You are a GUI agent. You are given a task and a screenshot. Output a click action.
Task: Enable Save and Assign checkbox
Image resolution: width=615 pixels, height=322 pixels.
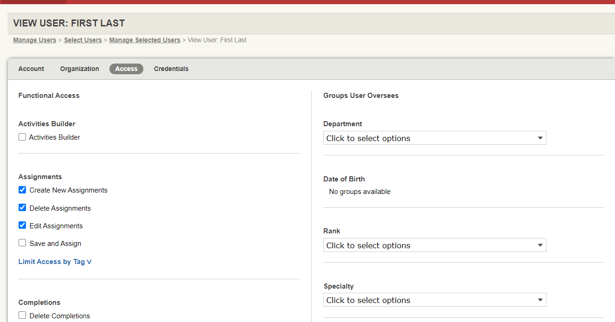click(22, 243)
